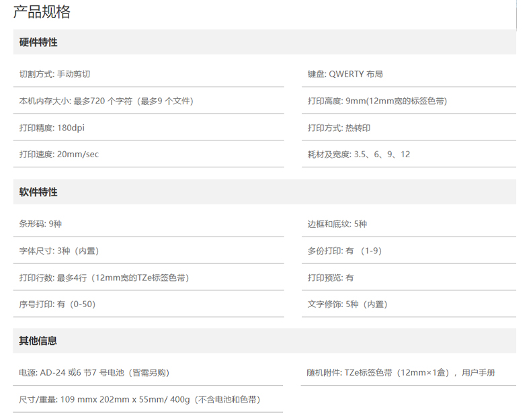Click the 键盘: QWERTY 布局 row
The image size is (531, 420).
(x=345, y=74)
